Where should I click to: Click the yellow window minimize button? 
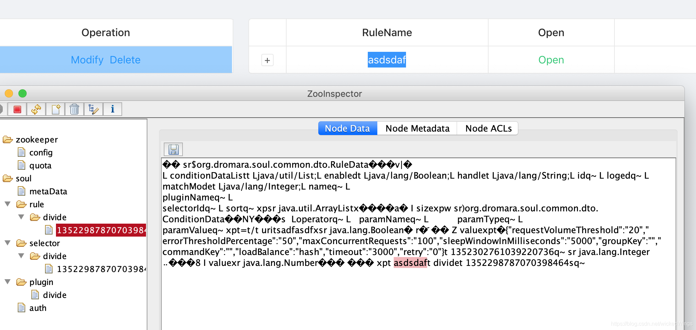pyautogui.click(x=9, y=93)
